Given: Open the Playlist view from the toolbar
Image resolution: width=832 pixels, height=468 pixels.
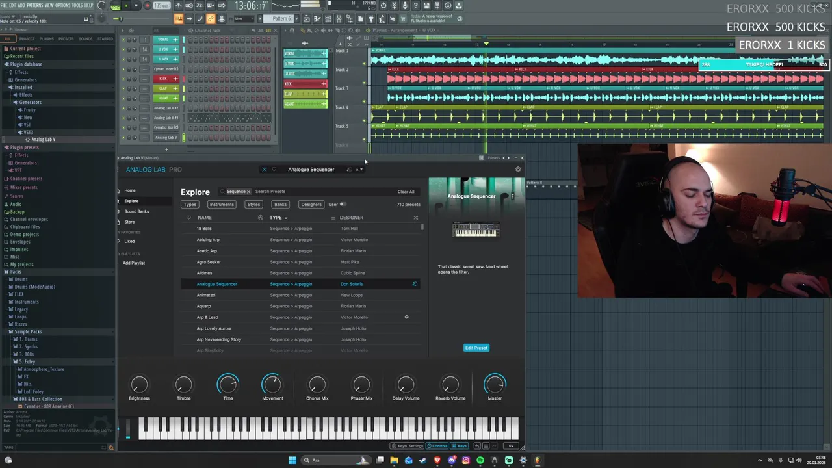Looking at the screenshot, I should pyautogui.click(x=307, y=19).
